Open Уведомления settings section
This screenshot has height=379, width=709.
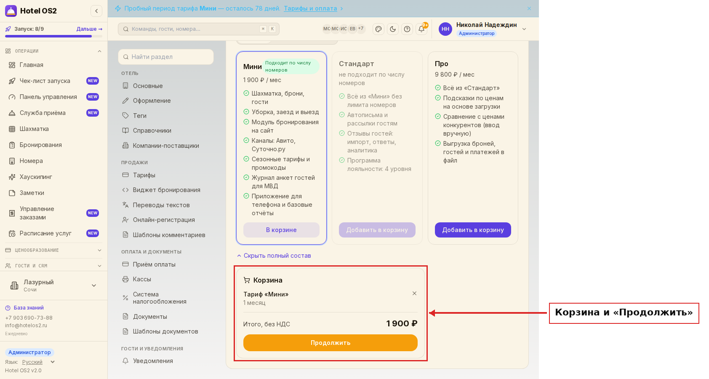click(x=166, y=361)
